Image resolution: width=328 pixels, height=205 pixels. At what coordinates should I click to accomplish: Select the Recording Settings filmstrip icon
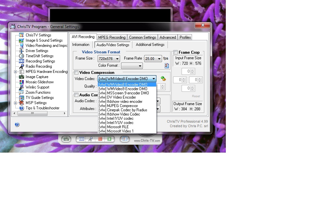(x=21, y=61)
